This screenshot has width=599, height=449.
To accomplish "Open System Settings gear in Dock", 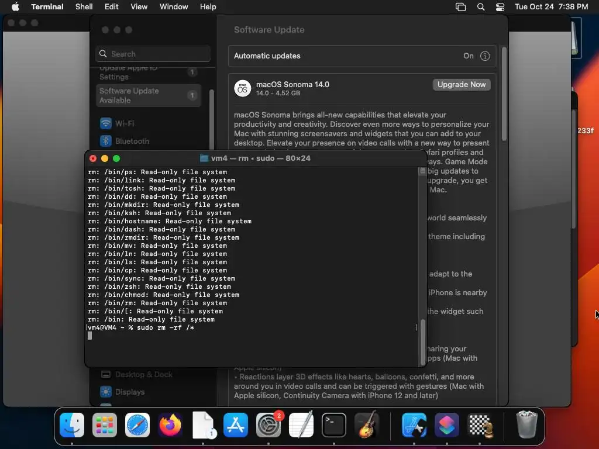I will point(268,424).
